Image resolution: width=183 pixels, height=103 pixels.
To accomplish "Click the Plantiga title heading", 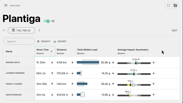I will [22, 19].
